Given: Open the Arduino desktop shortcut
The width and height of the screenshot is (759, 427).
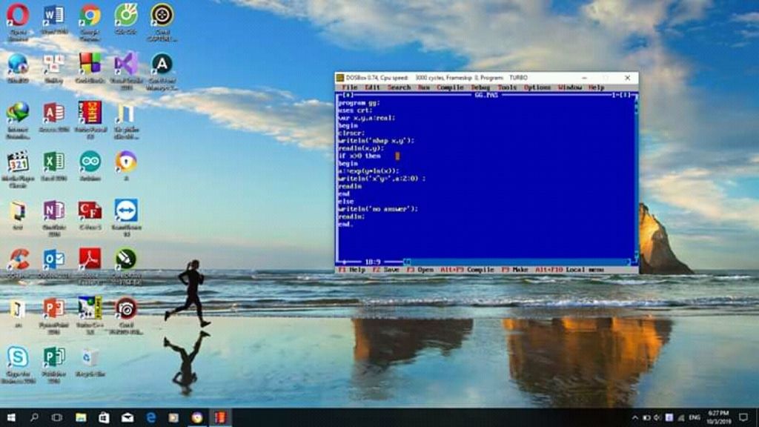Looking at the screenshot, I should (90, 162).
